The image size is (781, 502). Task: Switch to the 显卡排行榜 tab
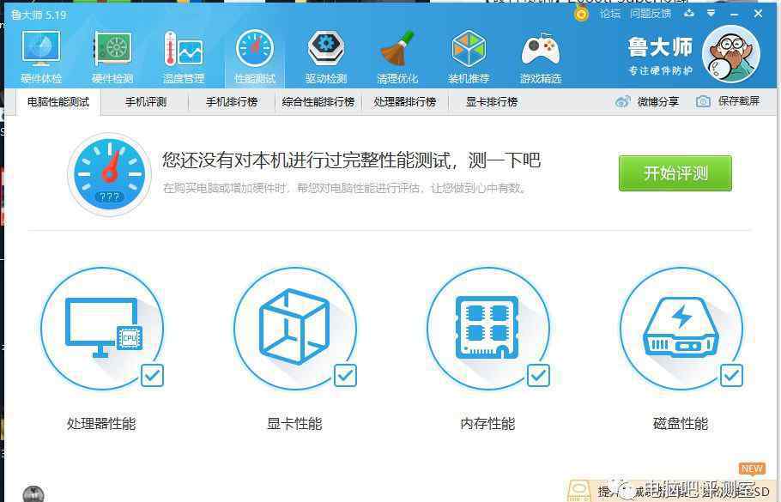tap(492, 102)
